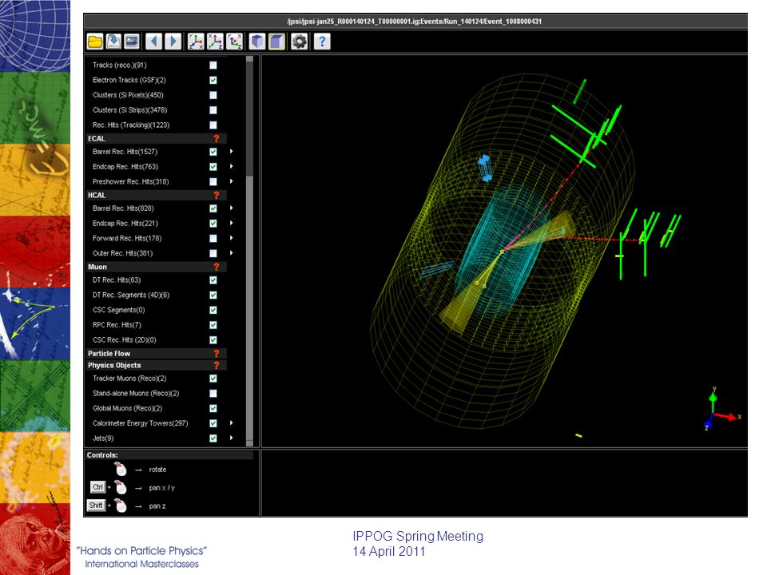
Task: Click the XYZ orientation axes in the 3D view
Action: pyautogui.click(x=723, y=410)
